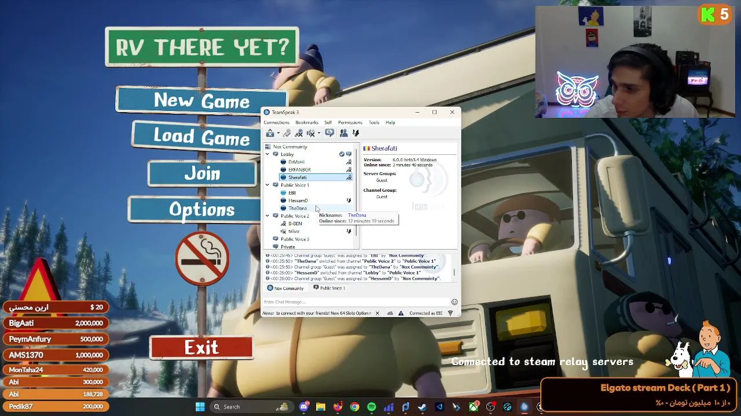Viewport: 741px width, 416px height.
Task: Select user HessamD
Action: click(298, 200)
